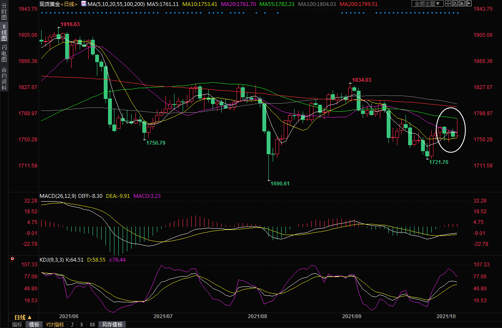The height and width of the screenshot is (328, 502).
Task: Open the <日线> period label in title
Action: coord(69,4)
